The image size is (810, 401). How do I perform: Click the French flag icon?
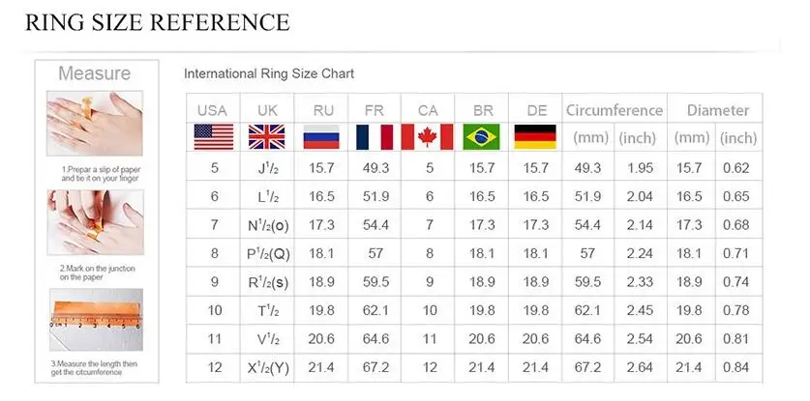(375, 137)
